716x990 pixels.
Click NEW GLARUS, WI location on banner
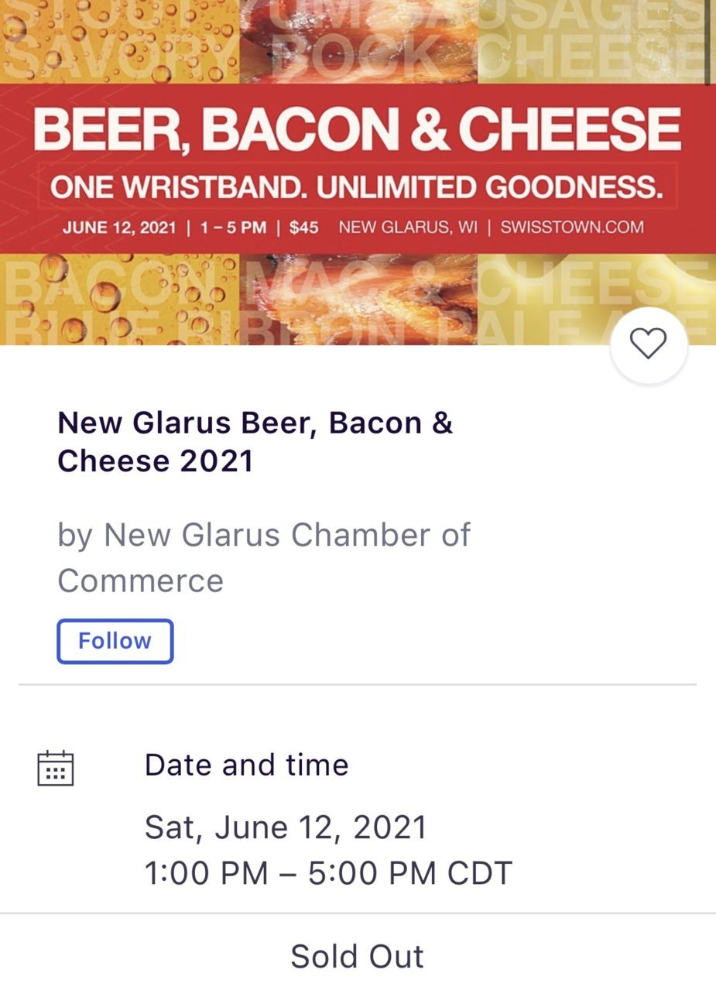(x=409, y=228)
